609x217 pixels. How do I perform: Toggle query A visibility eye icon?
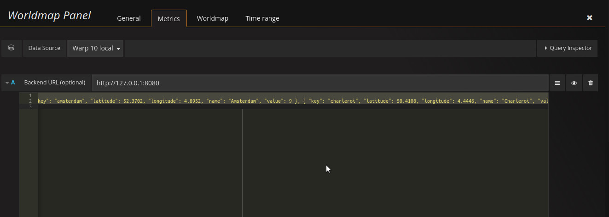574,83
